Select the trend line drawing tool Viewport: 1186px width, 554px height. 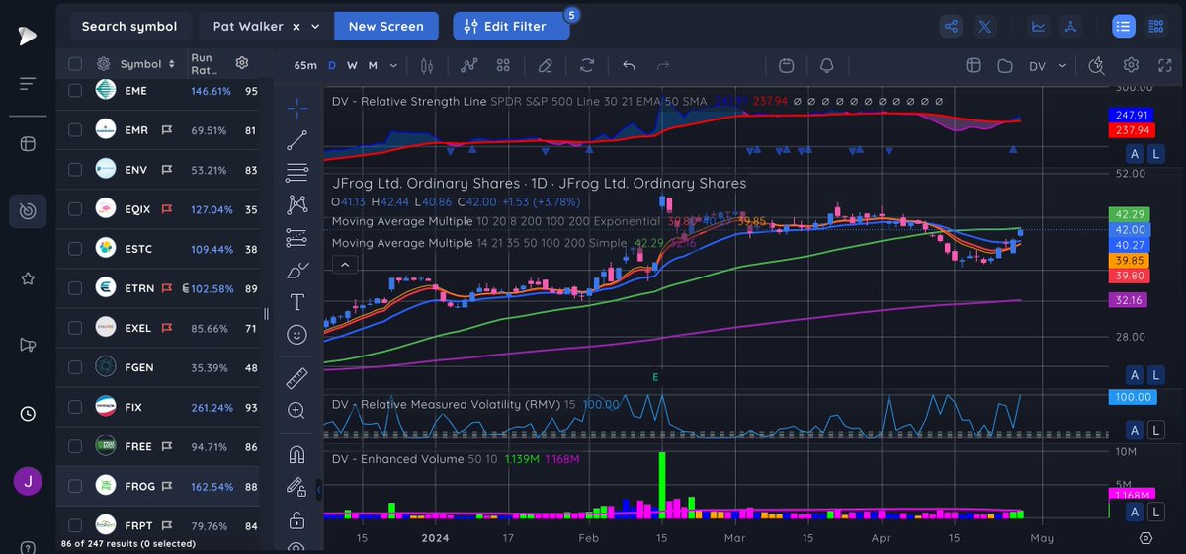(x=296, y=140)
